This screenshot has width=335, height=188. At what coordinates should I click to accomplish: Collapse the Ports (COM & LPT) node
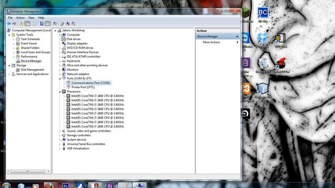coord(60,79)
